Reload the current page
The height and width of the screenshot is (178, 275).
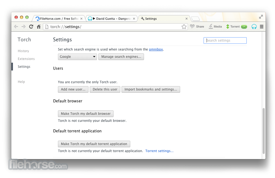click(31, 26)
